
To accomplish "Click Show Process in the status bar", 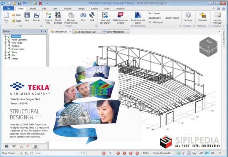I will pos(9,153).
